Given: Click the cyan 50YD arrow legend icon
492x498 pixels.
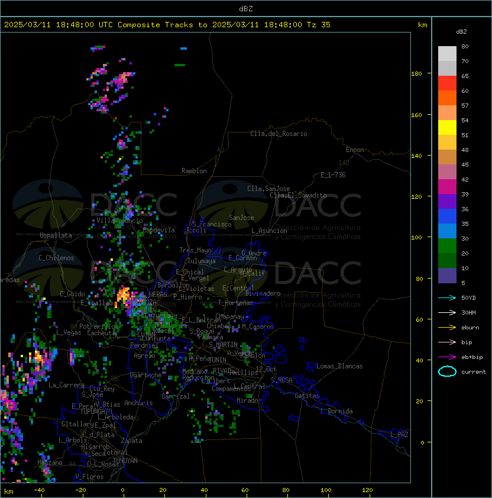Looking at the screenshot, I should (x=447, y=297).
